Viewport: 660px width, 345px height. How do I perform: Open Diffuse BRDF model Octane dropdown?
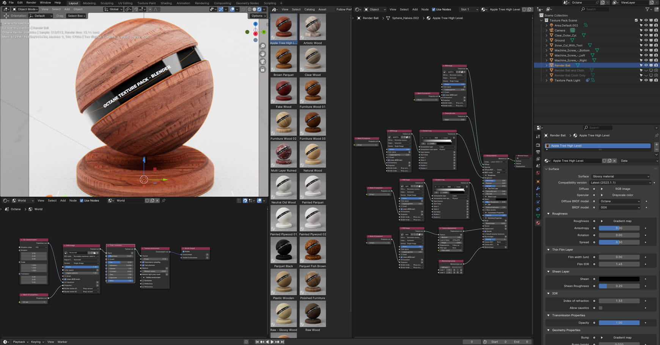pos(620,201)
